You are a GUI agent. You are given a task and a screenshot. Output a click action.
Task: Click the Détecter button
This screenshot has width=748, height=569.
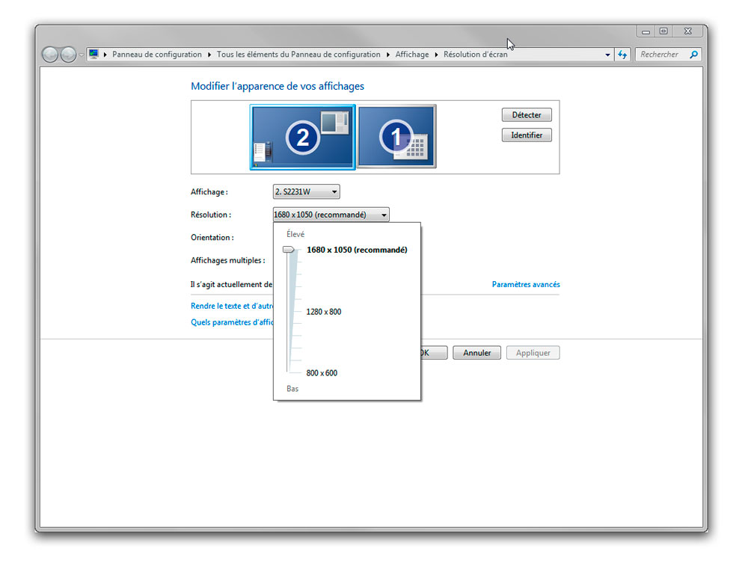tap(527, 115)
